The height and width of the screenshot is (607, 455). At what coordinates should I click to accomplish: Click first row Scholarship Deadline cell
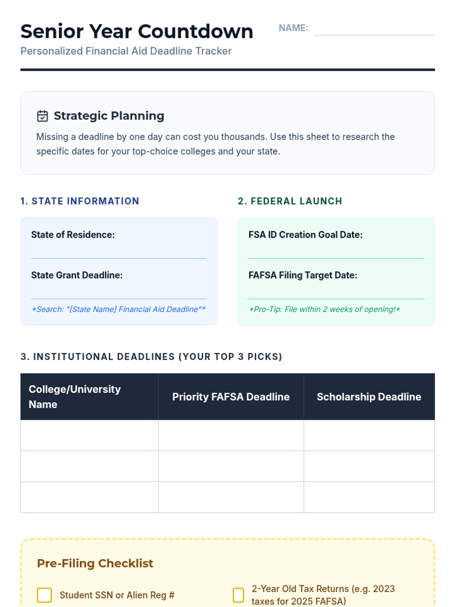tap(369, 435)
